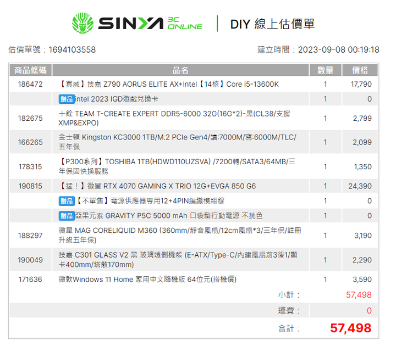Select creation time 2023-09-08 00:19:18
Viewport: 396px width, 341px height.
[x=339, y=49]
